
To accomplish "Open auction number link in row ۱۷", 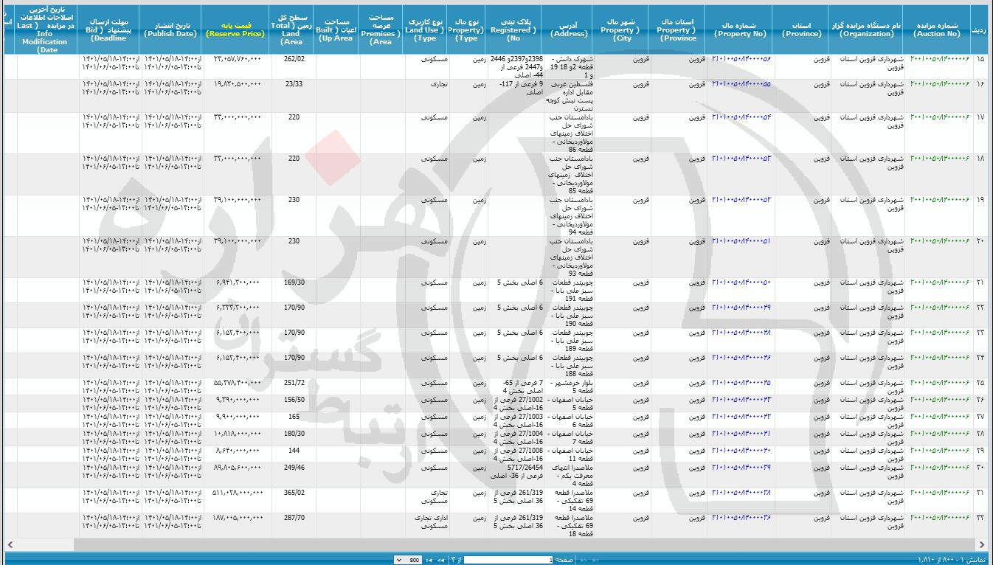I will pos(940,117).
